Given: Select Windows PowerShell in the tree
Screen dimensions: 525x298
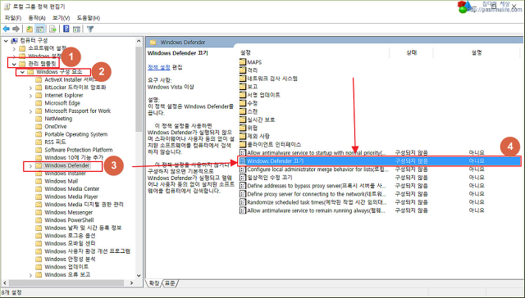Looking at the screenshot, I should click(x=69, y=220).
